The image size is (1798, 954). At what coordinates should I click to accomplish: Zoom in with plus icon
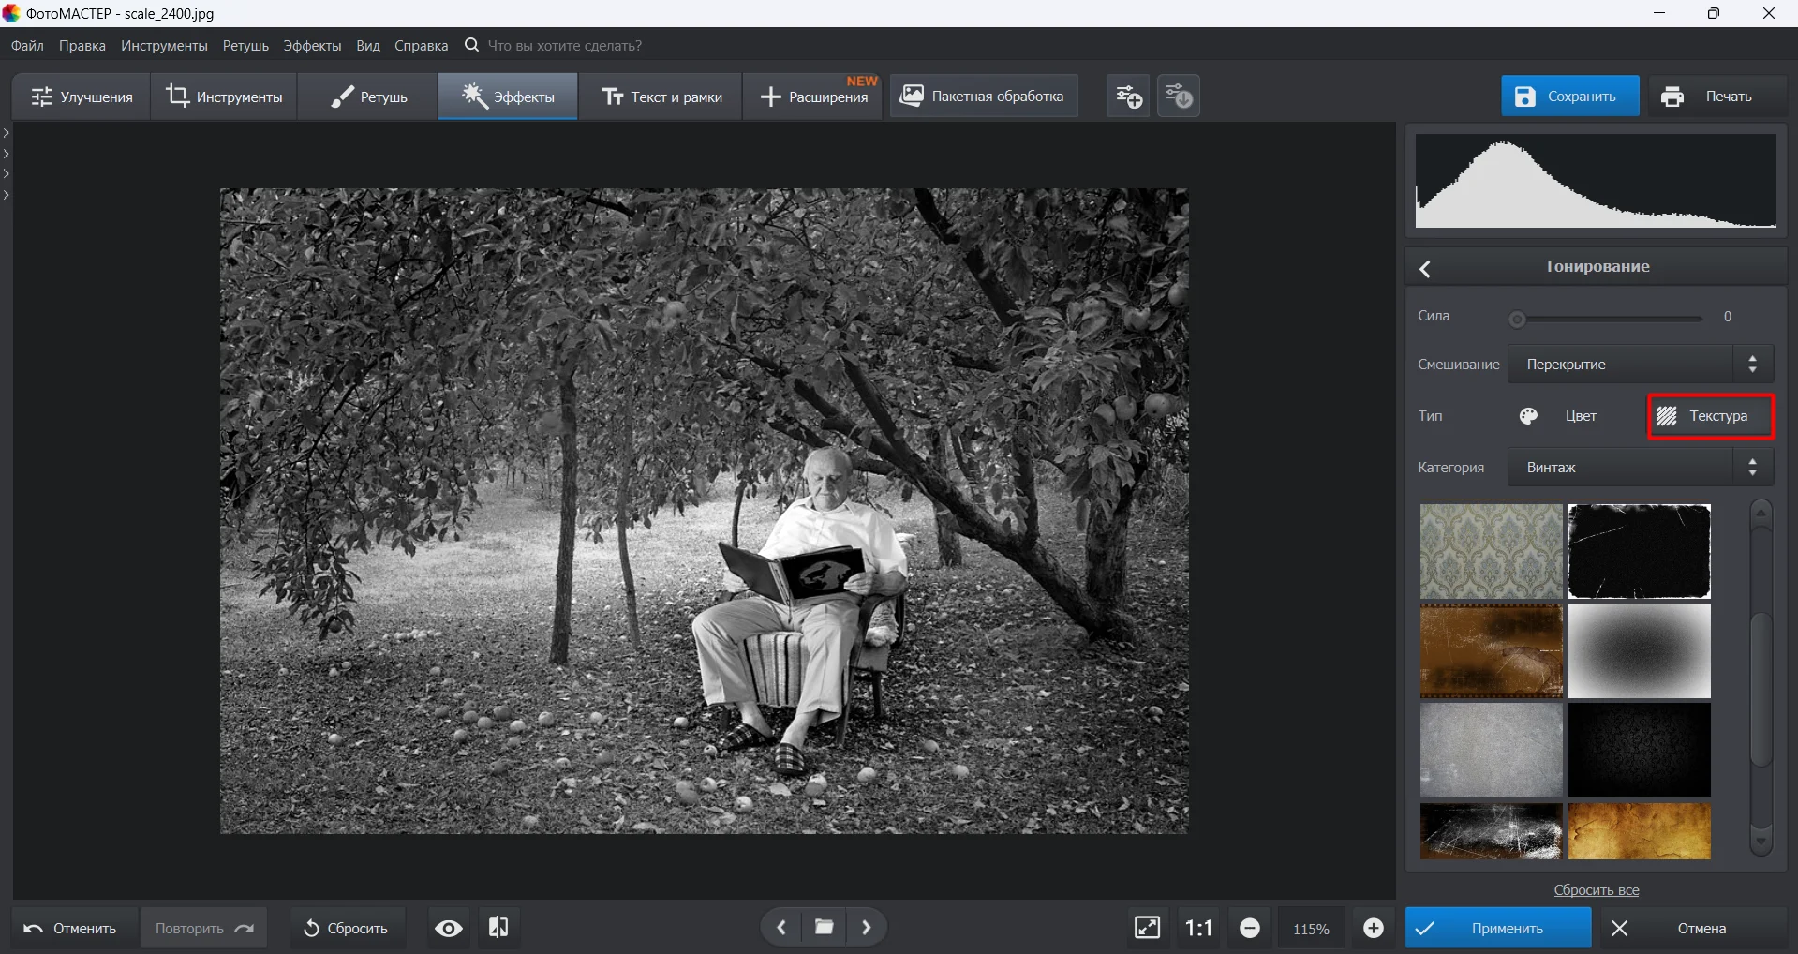(x=1374, y=928)
